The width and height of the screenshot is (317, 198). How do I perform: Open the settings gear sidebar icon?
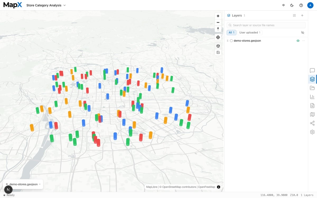point(312,132)
